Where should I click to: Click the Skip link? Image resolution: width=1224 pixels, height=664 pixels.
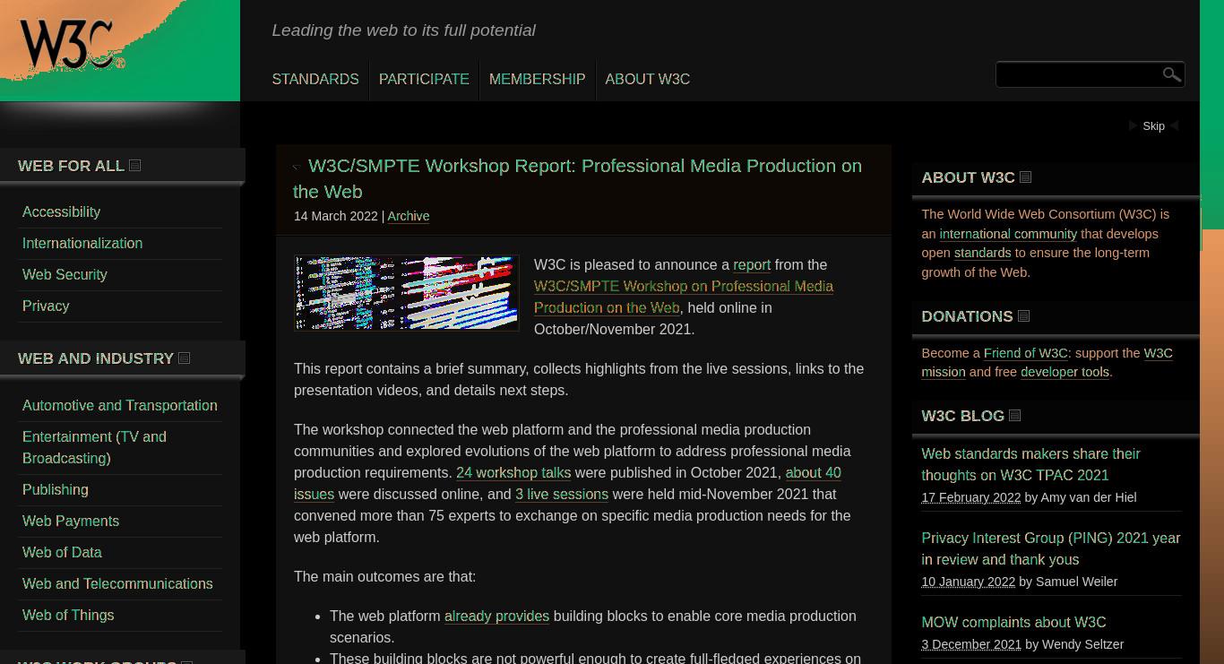click(x=1154, y=126)
